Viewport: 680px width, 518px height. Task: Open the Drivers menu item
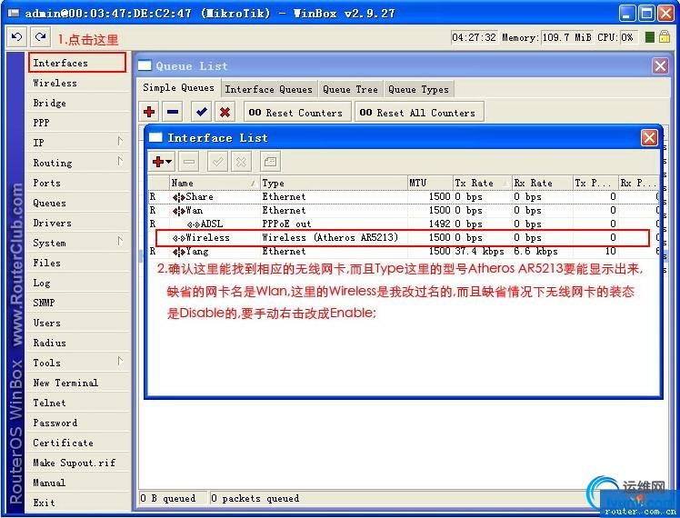pos(78,223)
